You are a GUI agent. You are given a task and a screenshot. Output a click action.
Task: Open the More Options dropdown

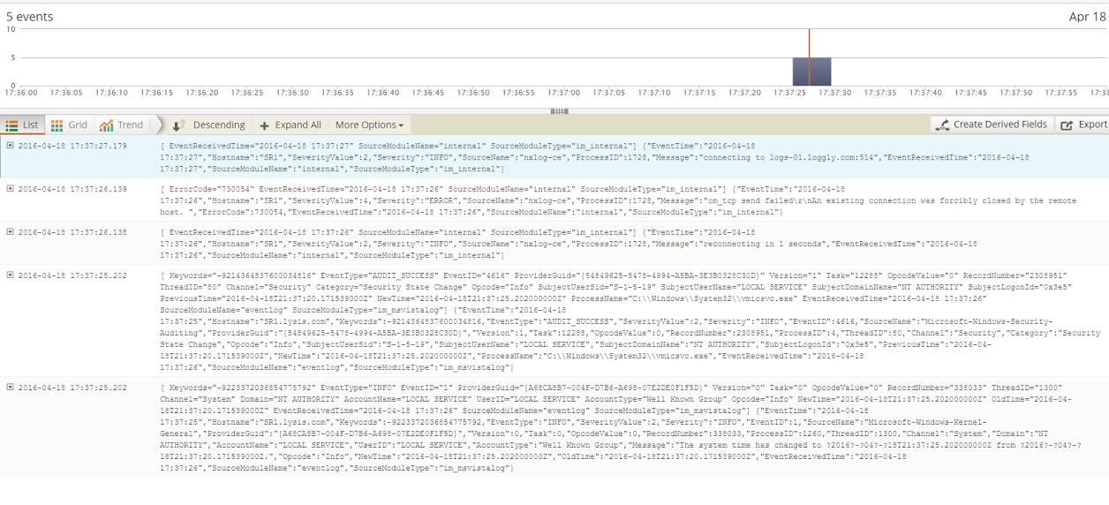click(x=369, y=125)
